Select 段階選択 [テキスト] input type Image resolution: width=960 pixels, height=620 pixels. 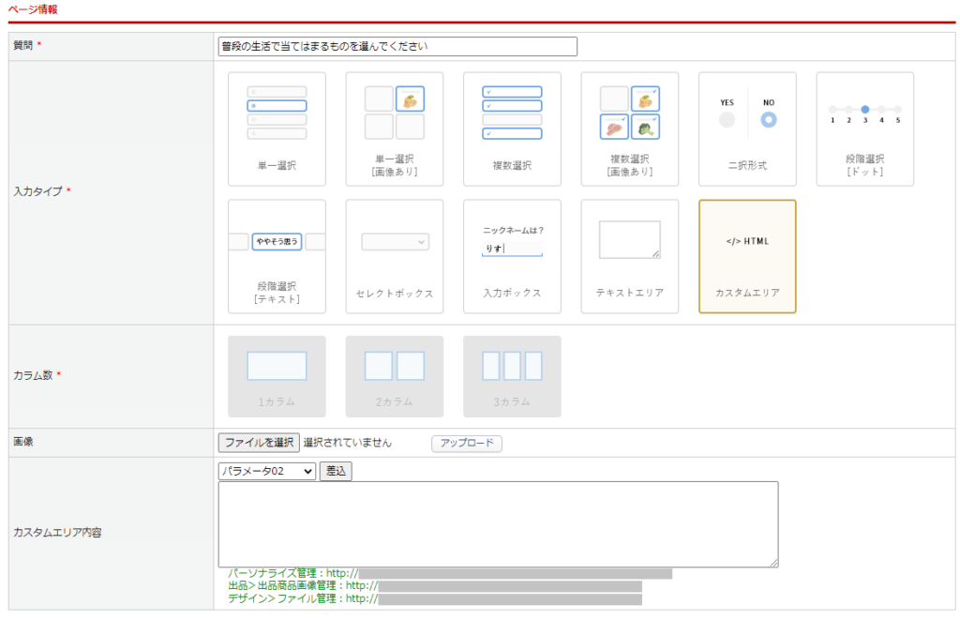[277, 256]
